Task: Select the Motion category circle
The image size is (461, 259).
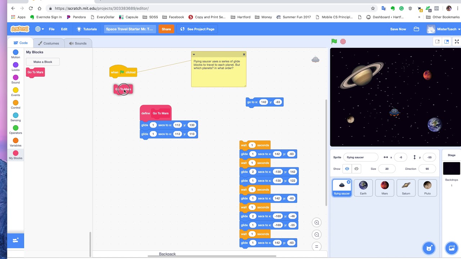Action: [x=15, y=53]
